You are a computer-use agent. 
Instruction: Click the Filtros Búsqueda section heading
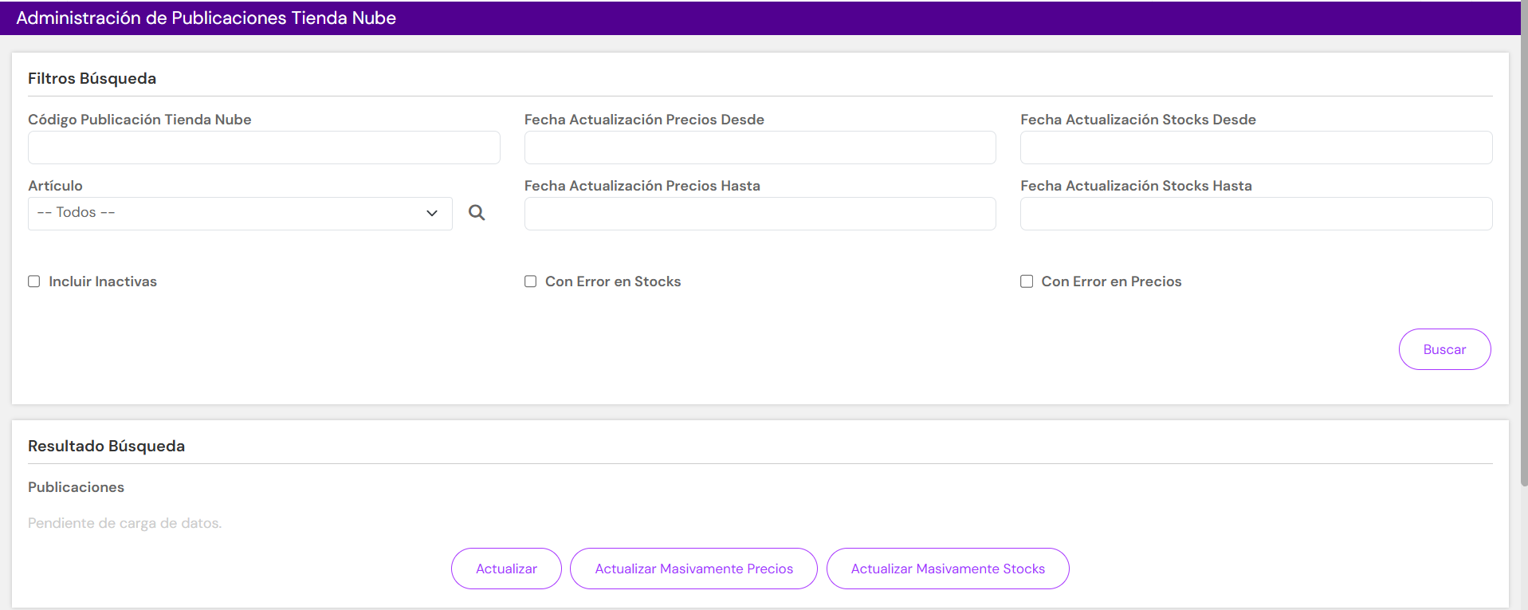pos(92,78)
